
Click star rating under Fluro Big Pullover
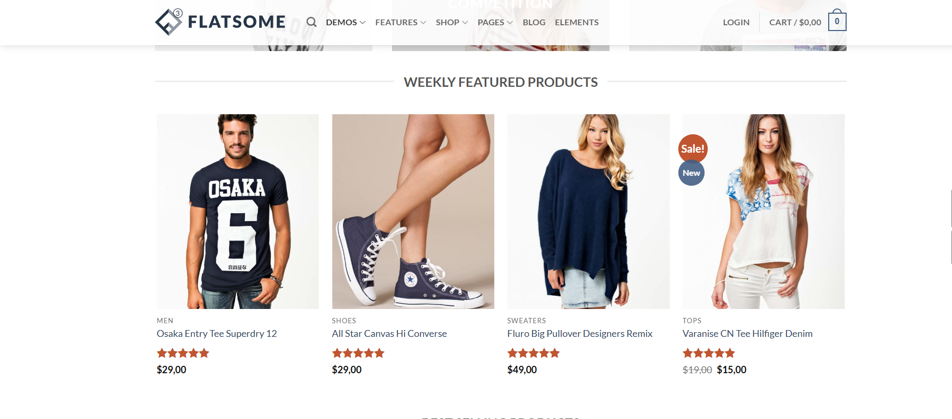(533, 353)
